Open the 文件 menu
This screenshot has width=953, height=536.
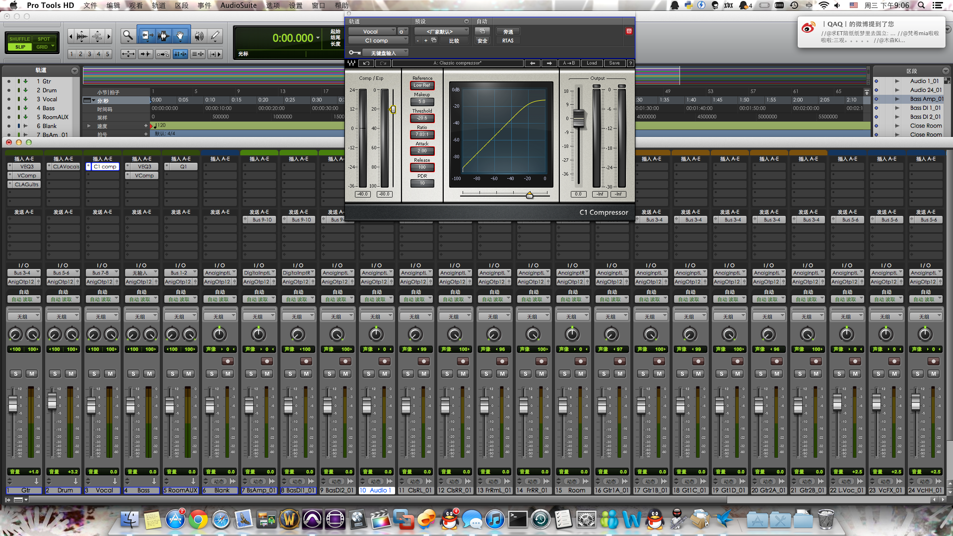[90, 5]
